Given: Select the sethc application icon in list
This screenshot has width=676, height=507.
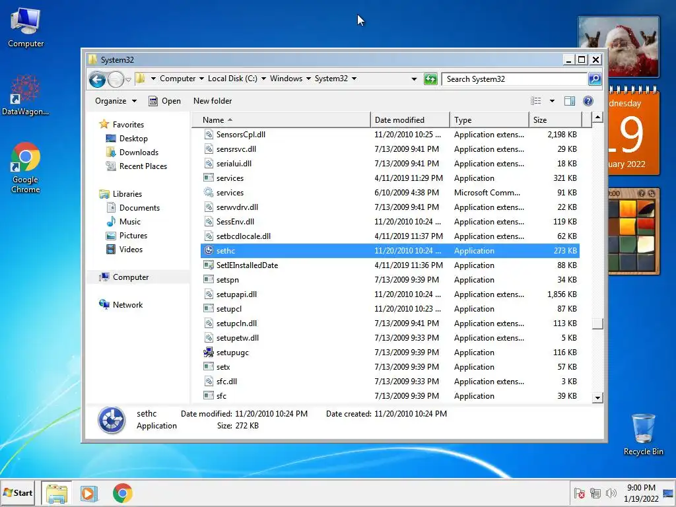Looking at the screenshot, I should (x=209, y=250).
